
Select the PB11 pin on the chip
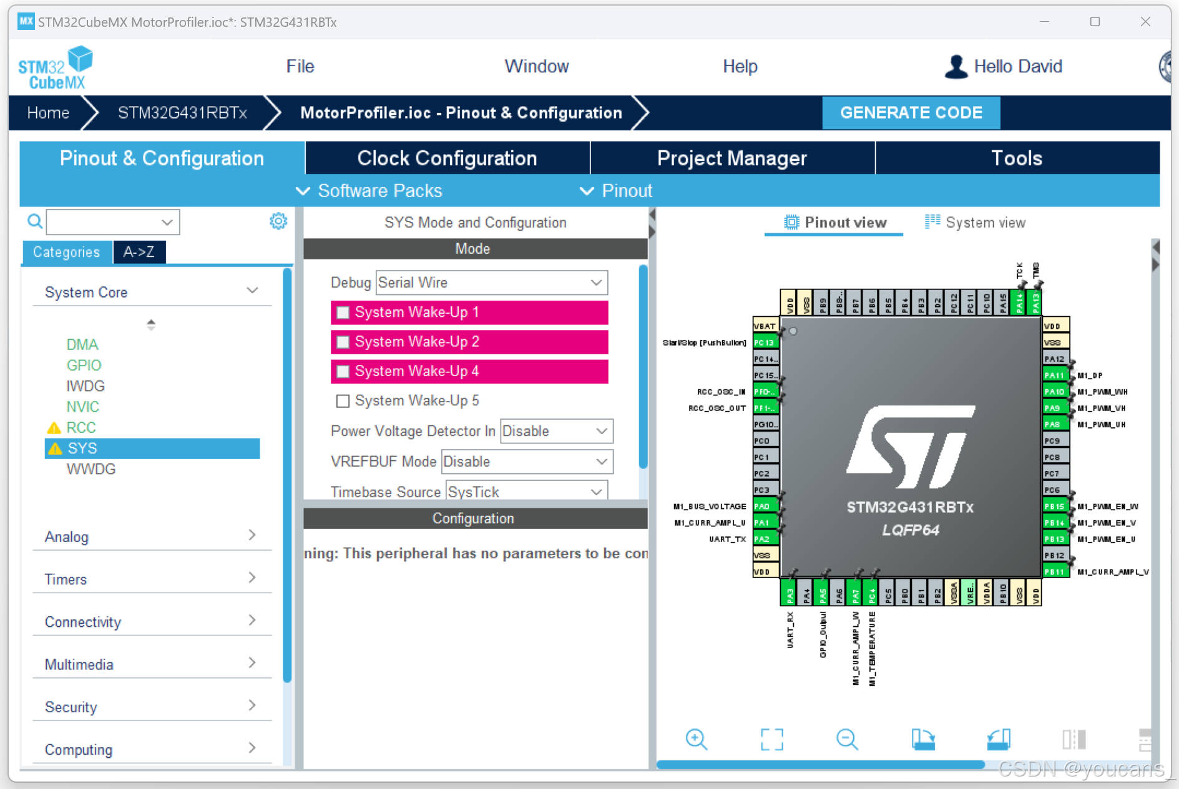[x=1055, y=571]
